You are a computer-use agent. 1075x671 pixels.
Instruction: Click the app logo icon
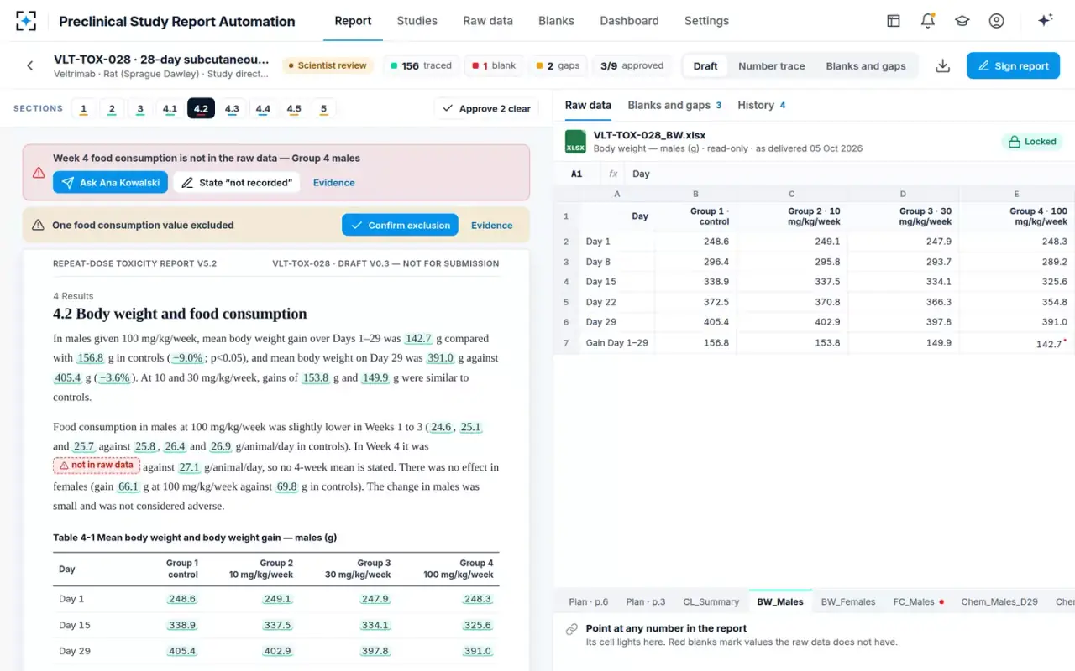click(x=26, y=21)
